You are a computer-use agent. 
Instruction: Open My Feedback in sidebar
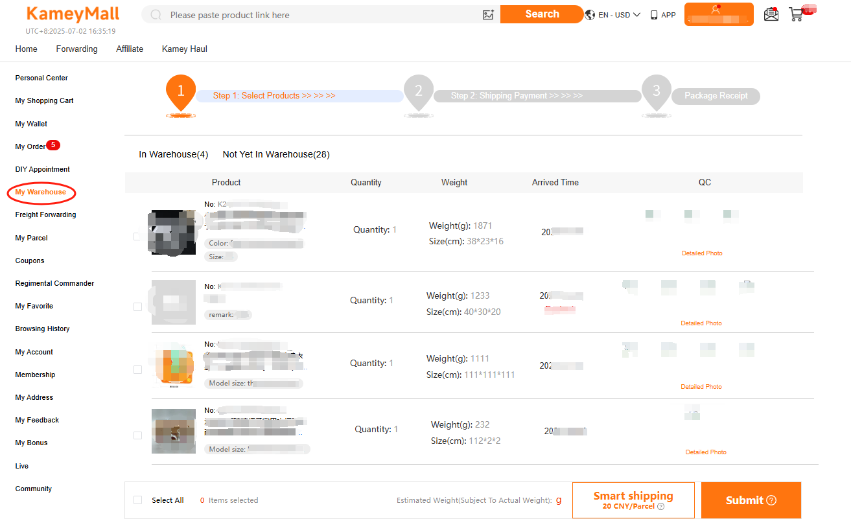click(x=37, y=420)
